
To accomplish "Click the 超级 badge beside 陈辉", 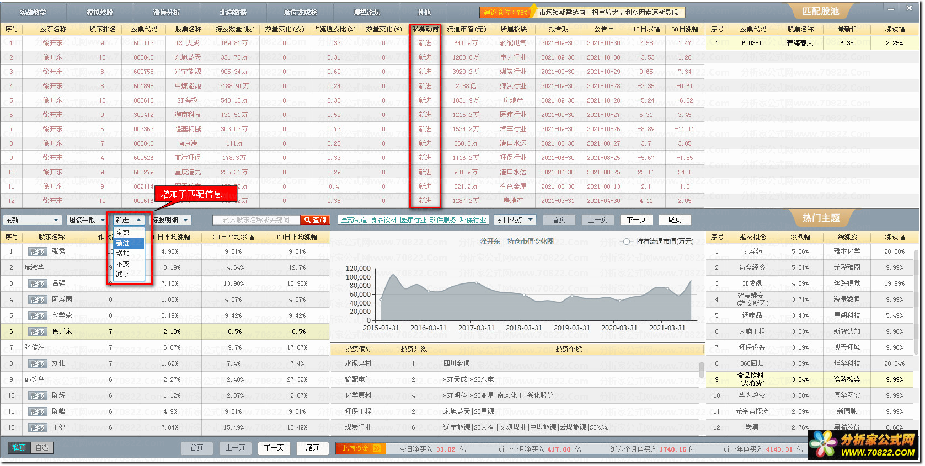I will pyautogui.click(x=38, y=395).
